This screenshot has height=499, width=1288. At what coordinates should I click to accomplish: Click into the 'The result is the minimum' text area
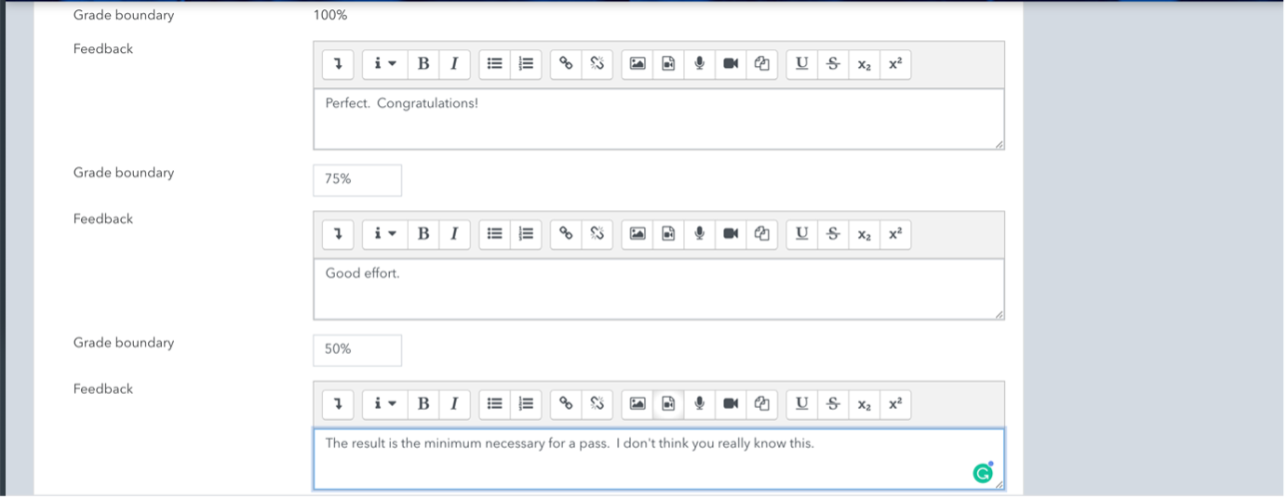click(659, 459)
